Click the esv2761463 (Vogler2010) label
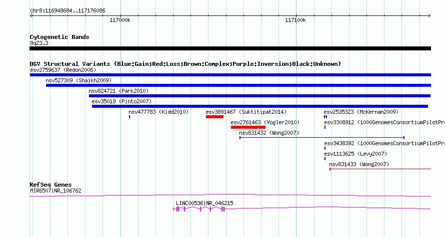Screen dimensions: 445x237 point(265,122)
